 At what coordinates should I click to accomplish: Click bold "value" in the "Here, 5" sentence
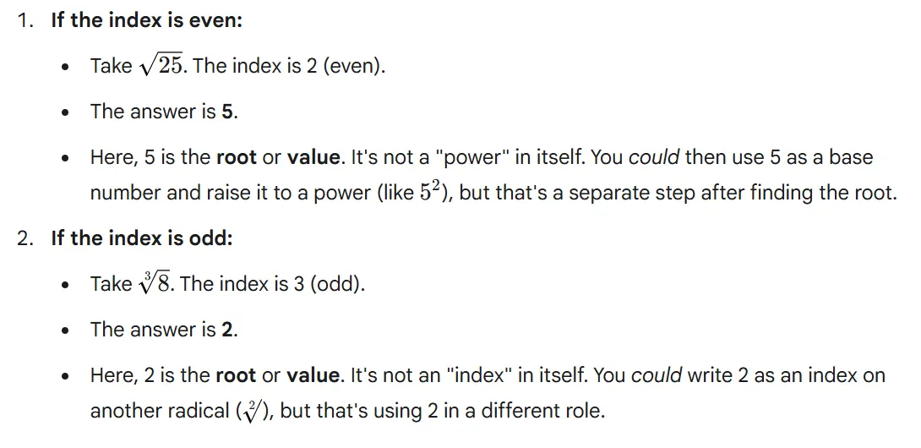pyautogui.click(x=313, y=157)
